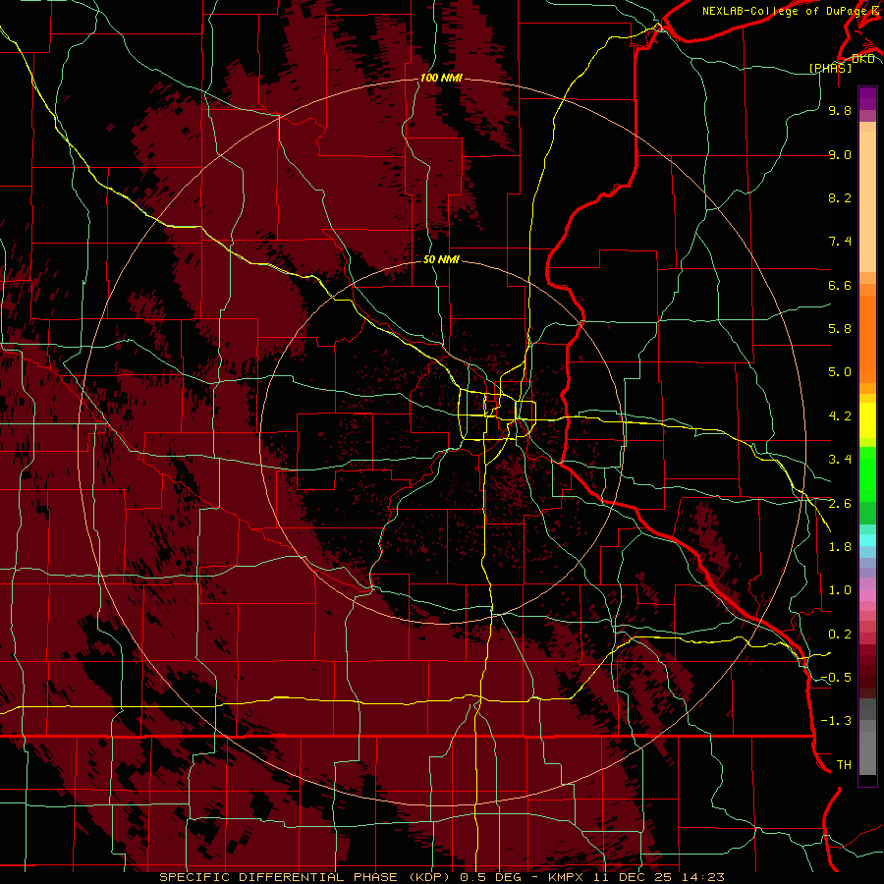This screenshot has width=884, height=884.
Task: Click the cyan band on the color scale
Action: click(867, 540)
